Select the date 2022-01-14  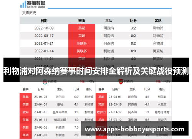click(x=44, y=51)
